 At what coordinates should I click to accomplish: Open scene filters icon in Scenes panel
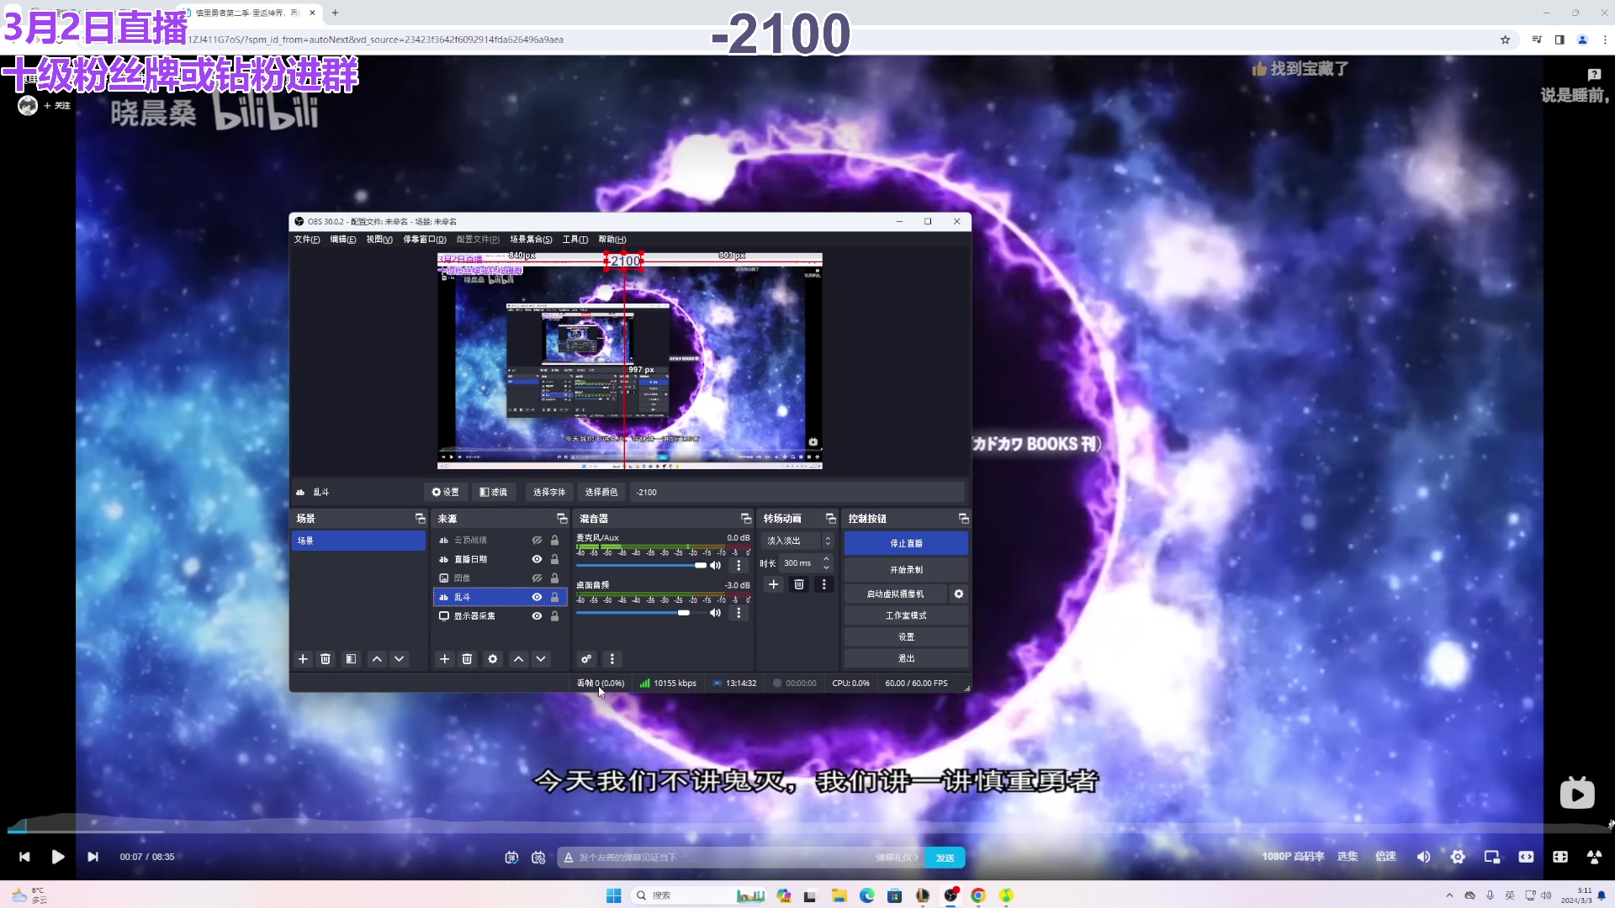[351, 659]
